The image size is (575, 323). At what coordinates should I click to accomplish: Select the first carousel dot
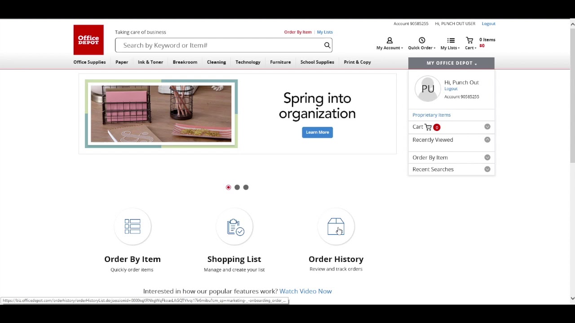point(228,187)
